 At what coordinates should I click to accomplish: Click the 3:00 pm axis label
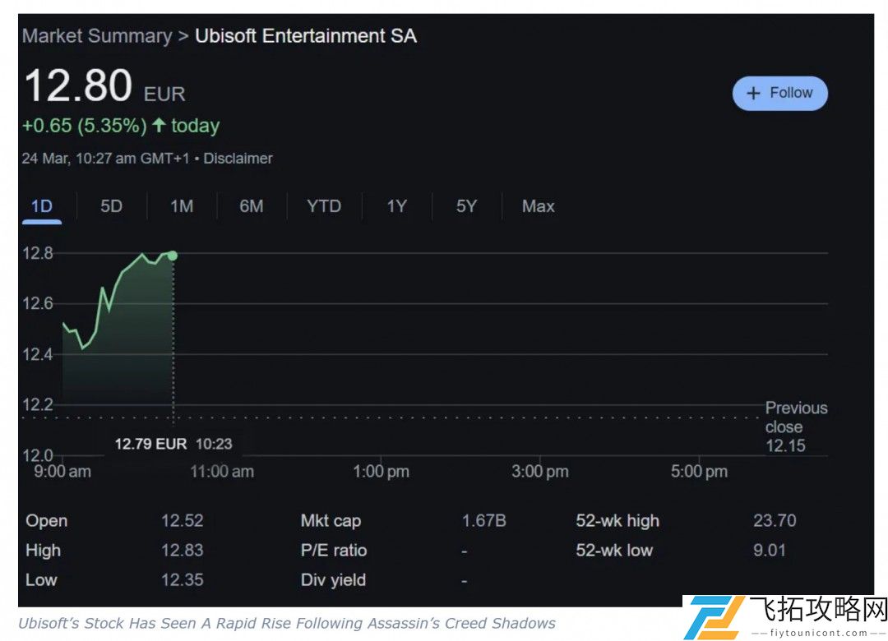pos(540,471)
